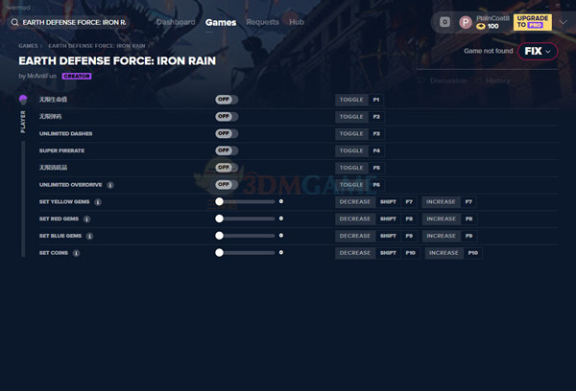Screen dimensions: 576x391
Task: Click DECREASE button for coins
Action: click(x=355, y=253)
